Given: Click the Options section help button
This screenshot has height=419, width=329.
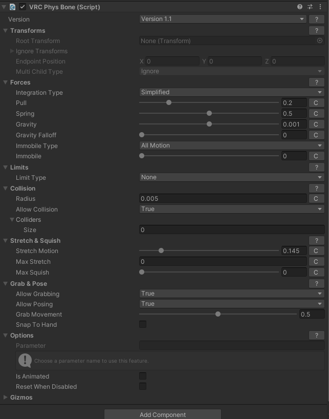Looking at the screenshot, I should [x=316, y=336].
